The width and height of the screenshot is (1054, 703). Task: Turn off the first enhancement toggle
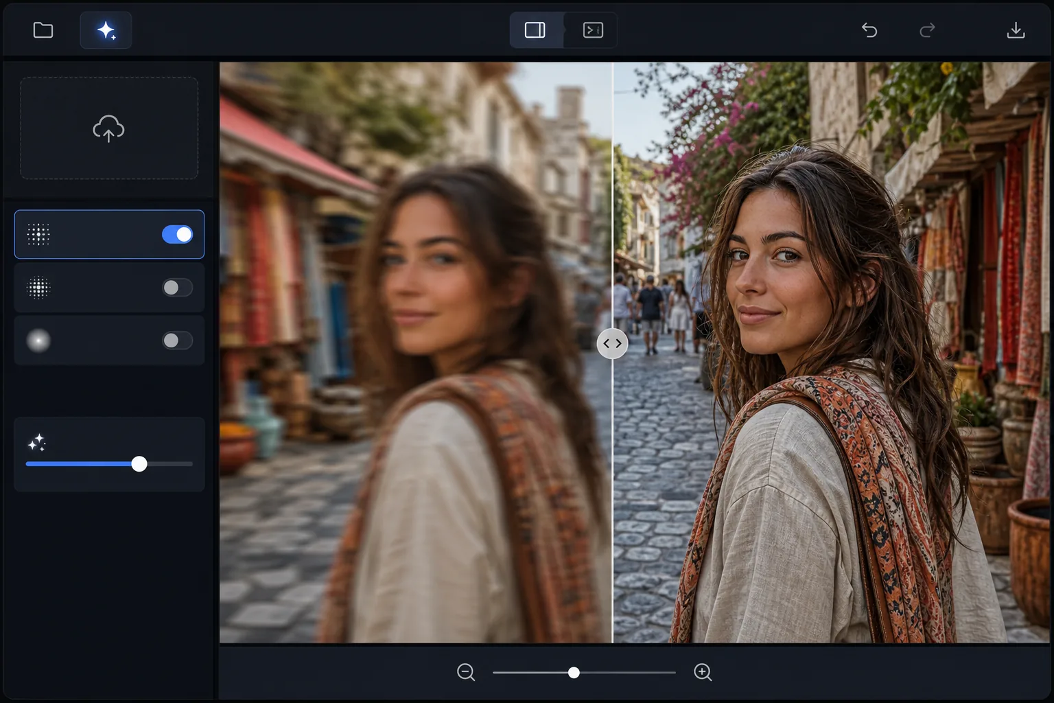pos(177,235)
